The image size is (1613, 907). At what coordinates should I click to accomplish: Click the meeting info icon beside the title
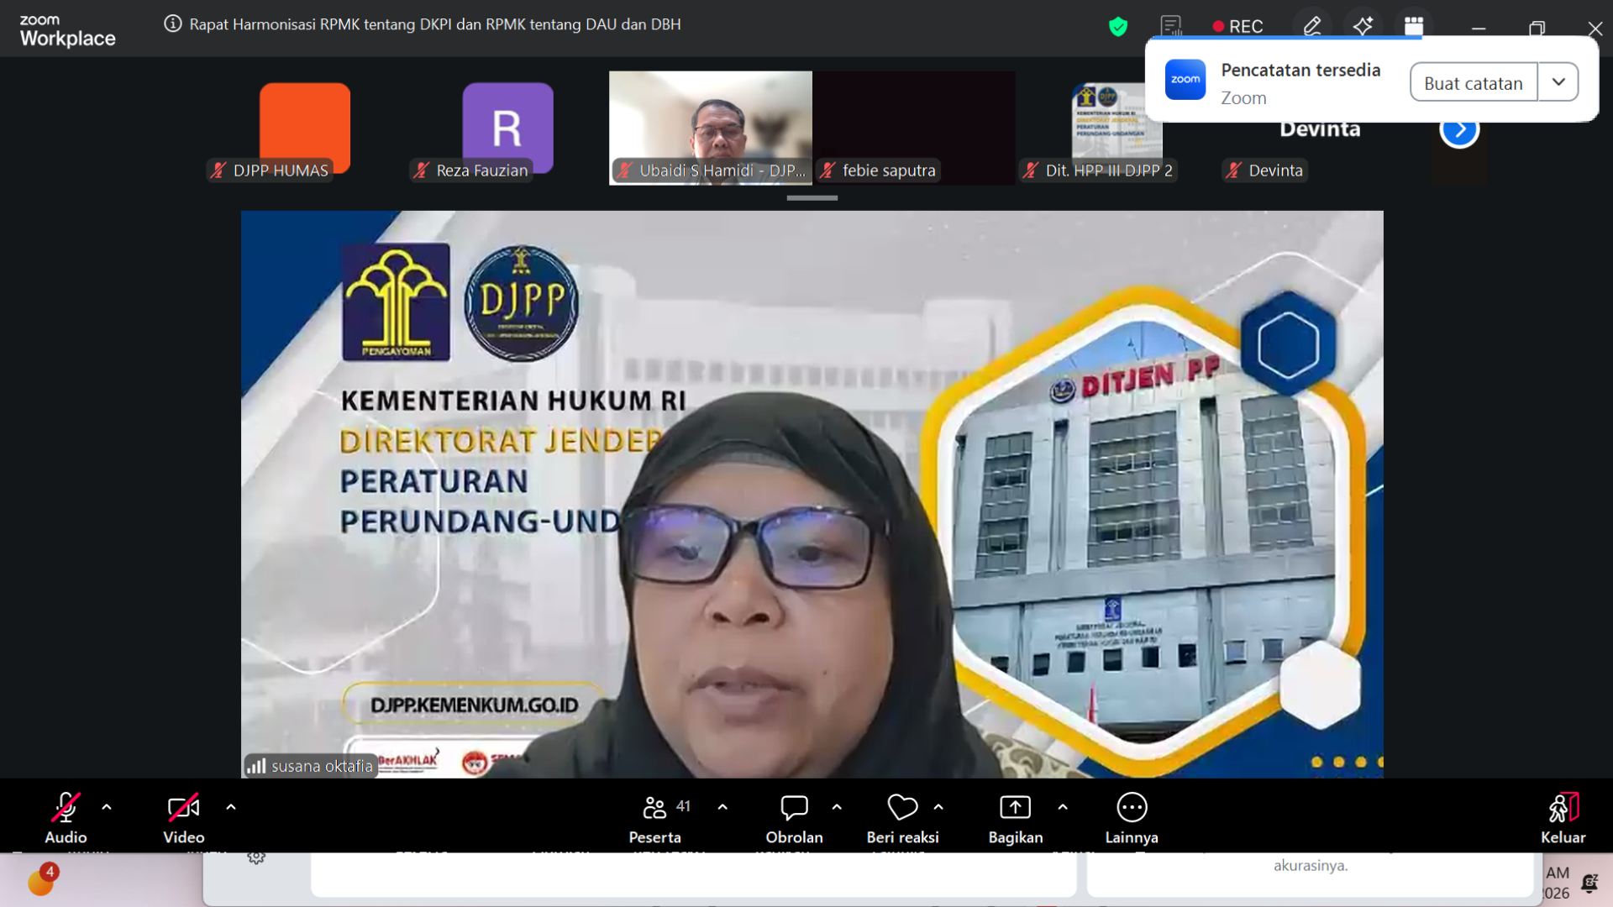click(172, 24)
